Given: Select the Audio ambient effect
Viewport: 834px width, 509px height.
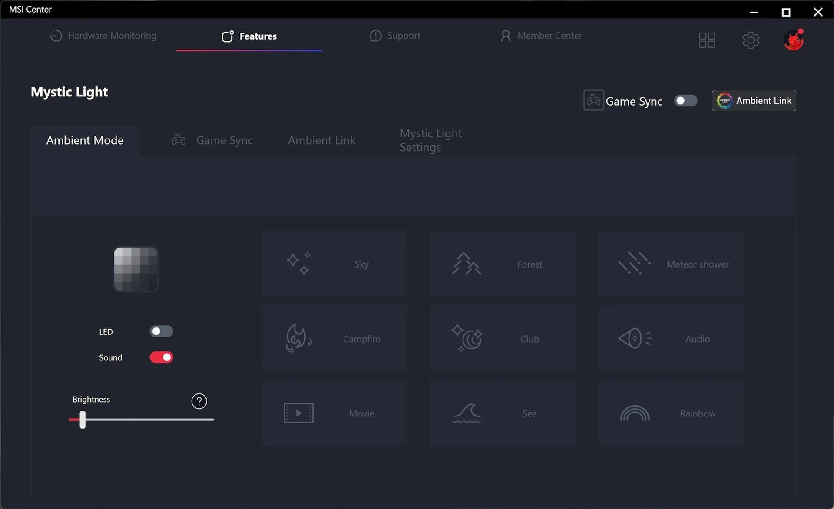Looking at the screenshot, I should pos(670,339).
